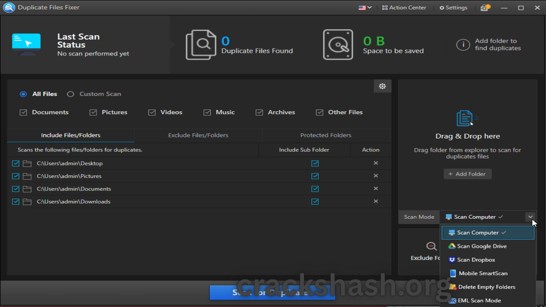
Task: Click the info icon beside Add folder
Action: pos(463,45)
